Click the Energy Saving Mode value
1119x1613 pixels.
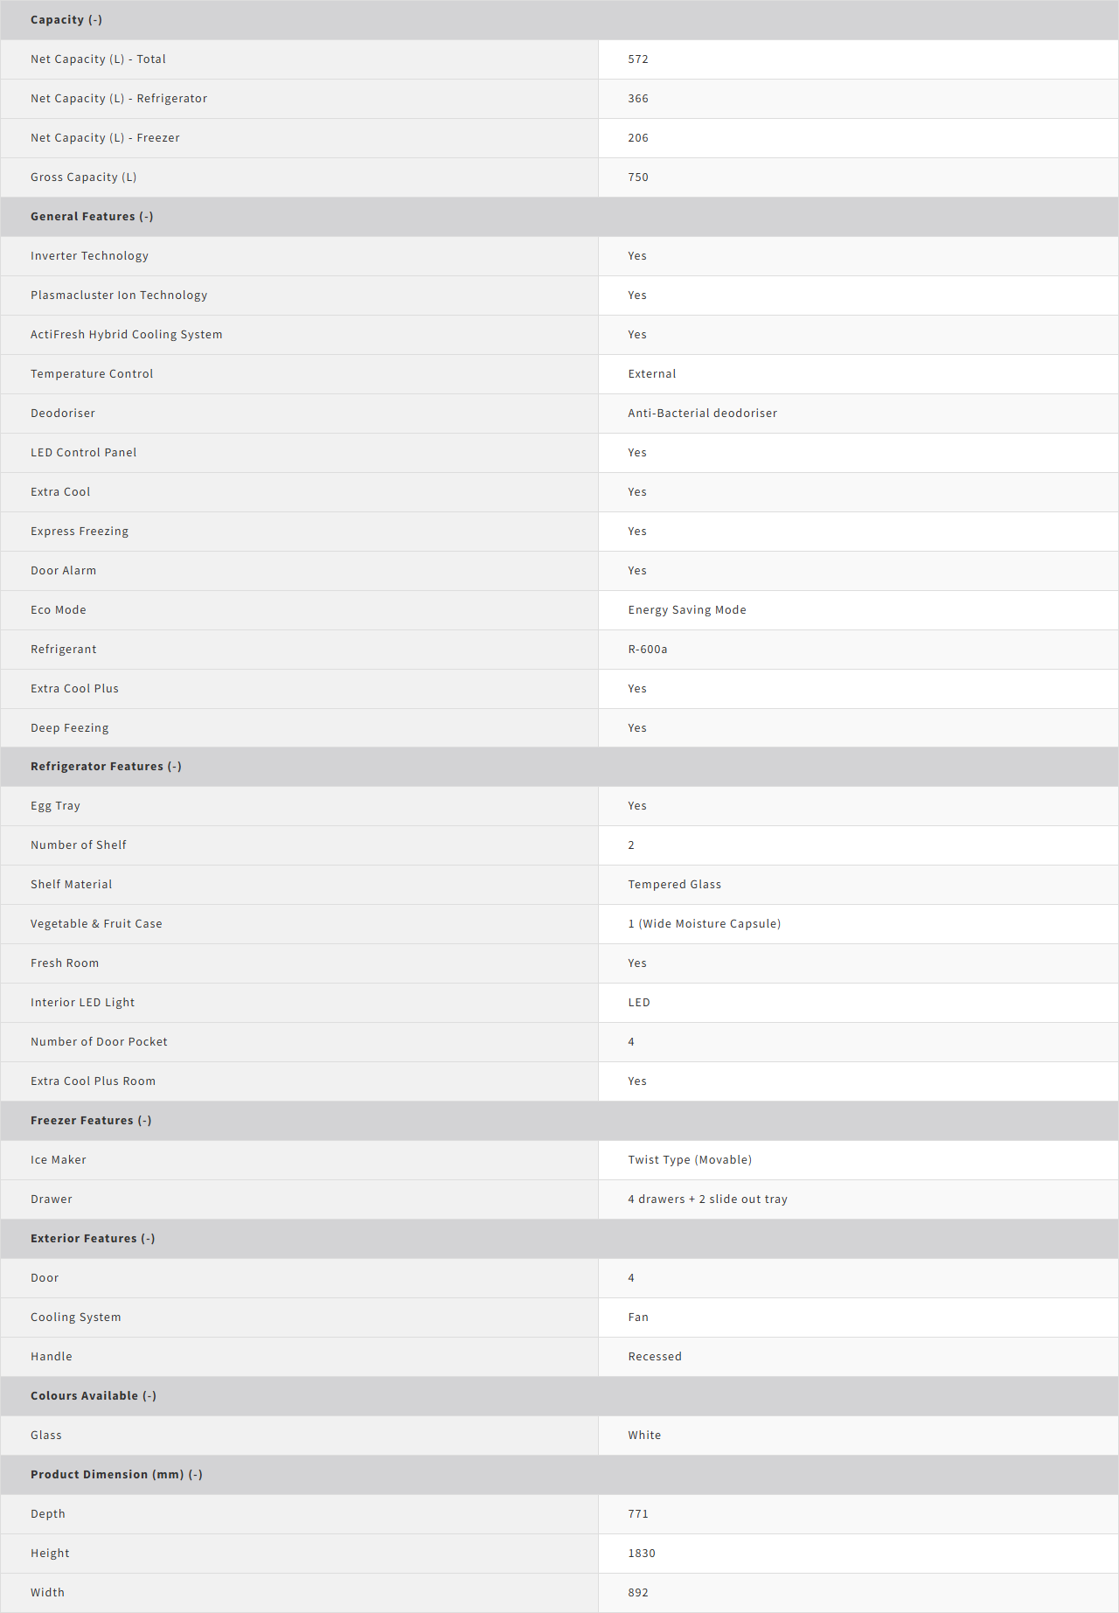687,610
